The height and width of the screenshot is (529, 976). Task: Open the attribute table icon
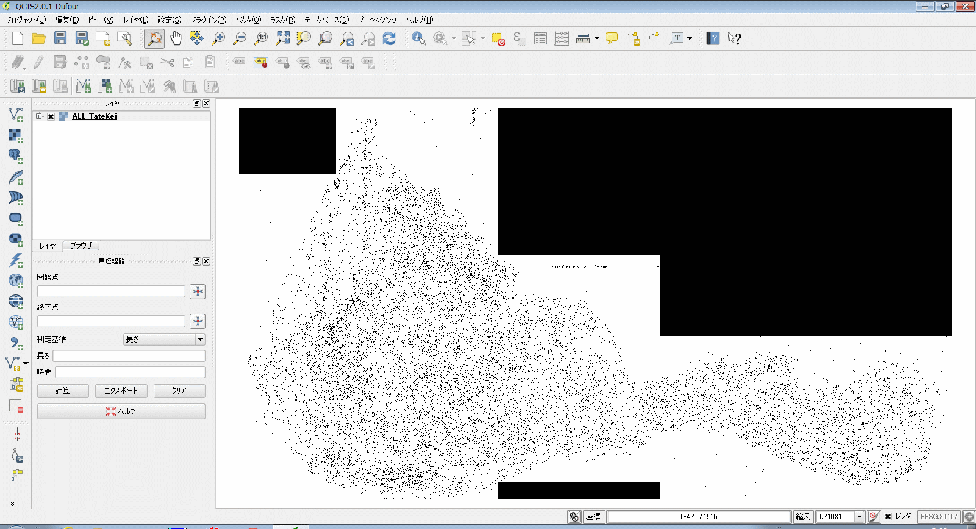540,38
